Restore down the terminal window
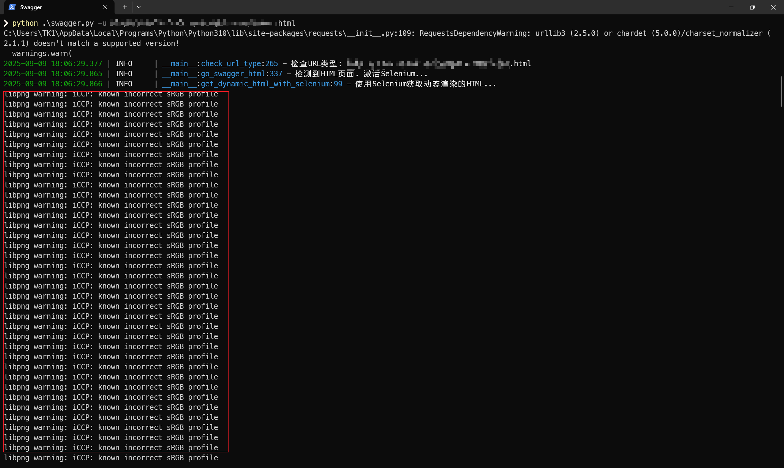 pyautogui.click(x=752, y=7)
